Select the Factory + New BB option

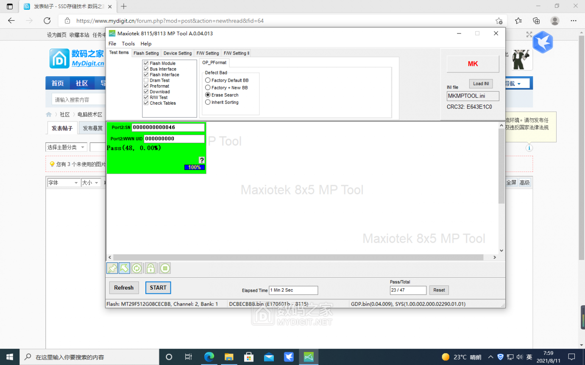coord(208,87)
